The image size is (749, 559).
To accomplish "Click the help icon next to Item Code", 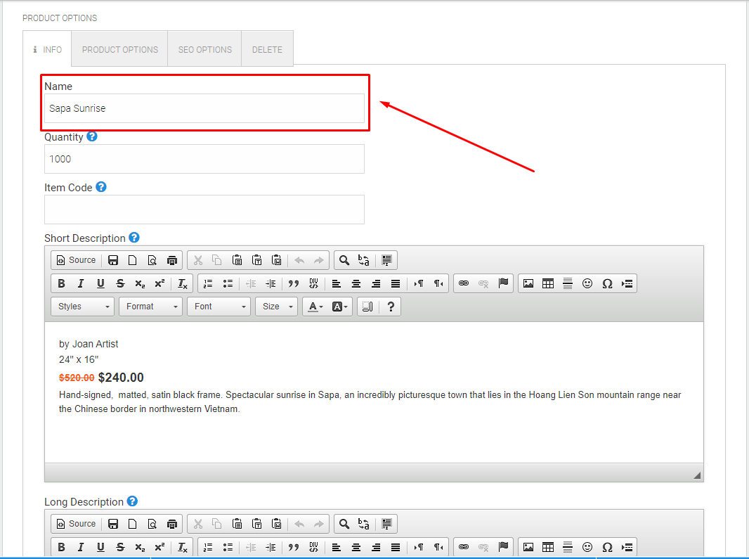I will (100, 186).
